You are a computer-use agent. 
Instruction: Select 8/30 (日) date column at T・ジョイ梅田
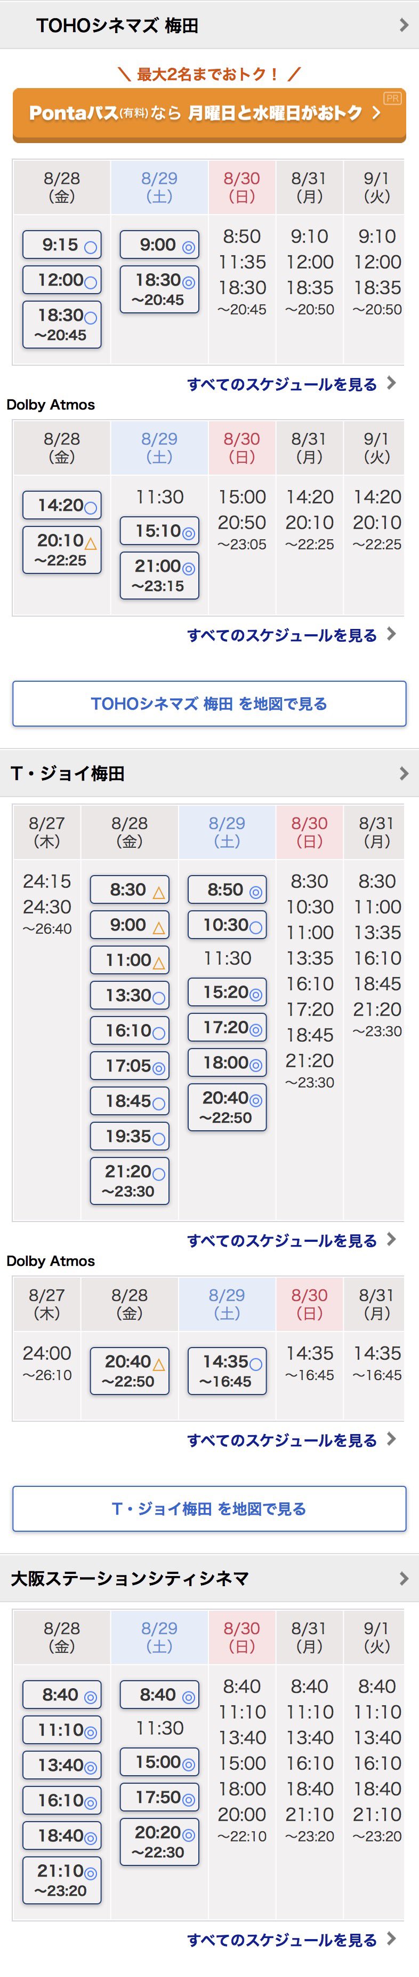[x=310, y=832]
